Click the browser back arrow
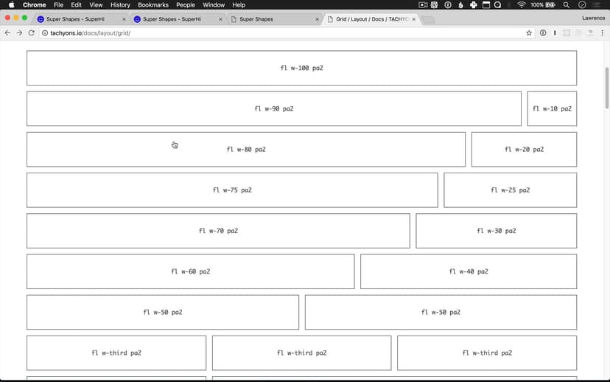610x382 pixels. (7, 33)
